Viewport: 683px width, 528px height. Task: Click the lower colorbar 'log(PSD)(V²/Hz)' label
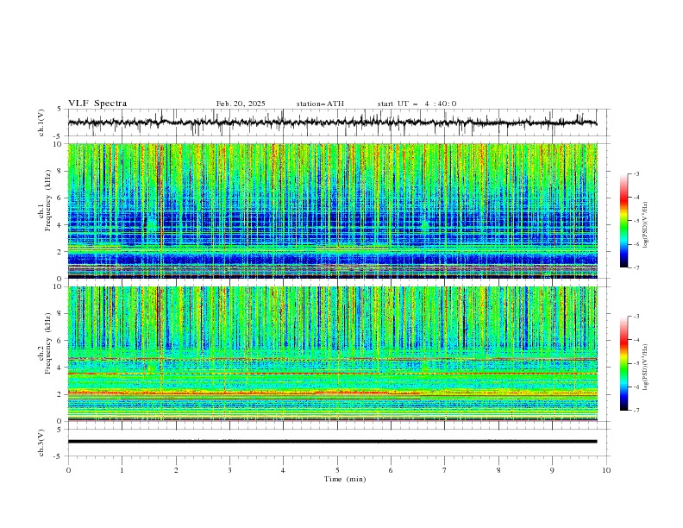coord(646,368)
